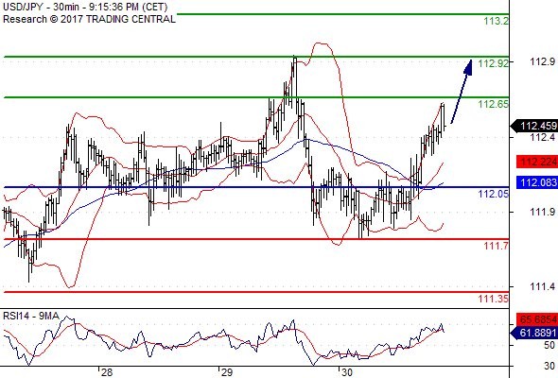The image size is (558, 378).
Task: Click the RSI axis value 50
Action: point(549,345)
